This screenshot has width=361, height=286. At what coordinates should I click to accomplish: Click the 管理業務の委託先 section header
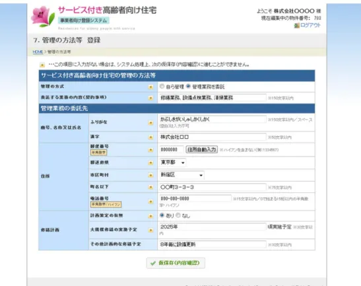(x=177, y=108)
